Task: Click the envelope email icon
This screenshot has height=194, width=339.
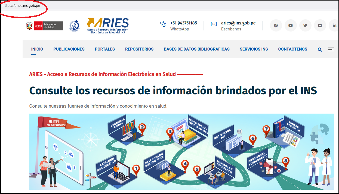Action: 214,24
